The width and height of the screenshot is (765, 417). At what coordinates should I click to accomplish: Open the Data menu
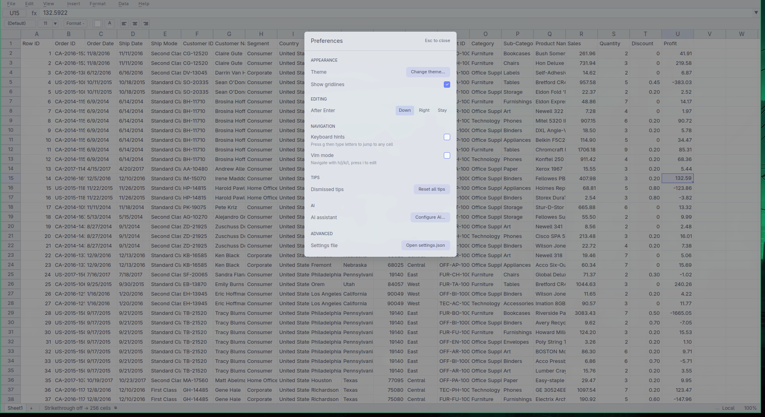(123, 4)
